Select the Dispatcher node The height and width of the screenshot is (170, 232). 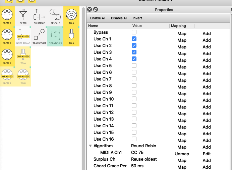click(55, 36)
